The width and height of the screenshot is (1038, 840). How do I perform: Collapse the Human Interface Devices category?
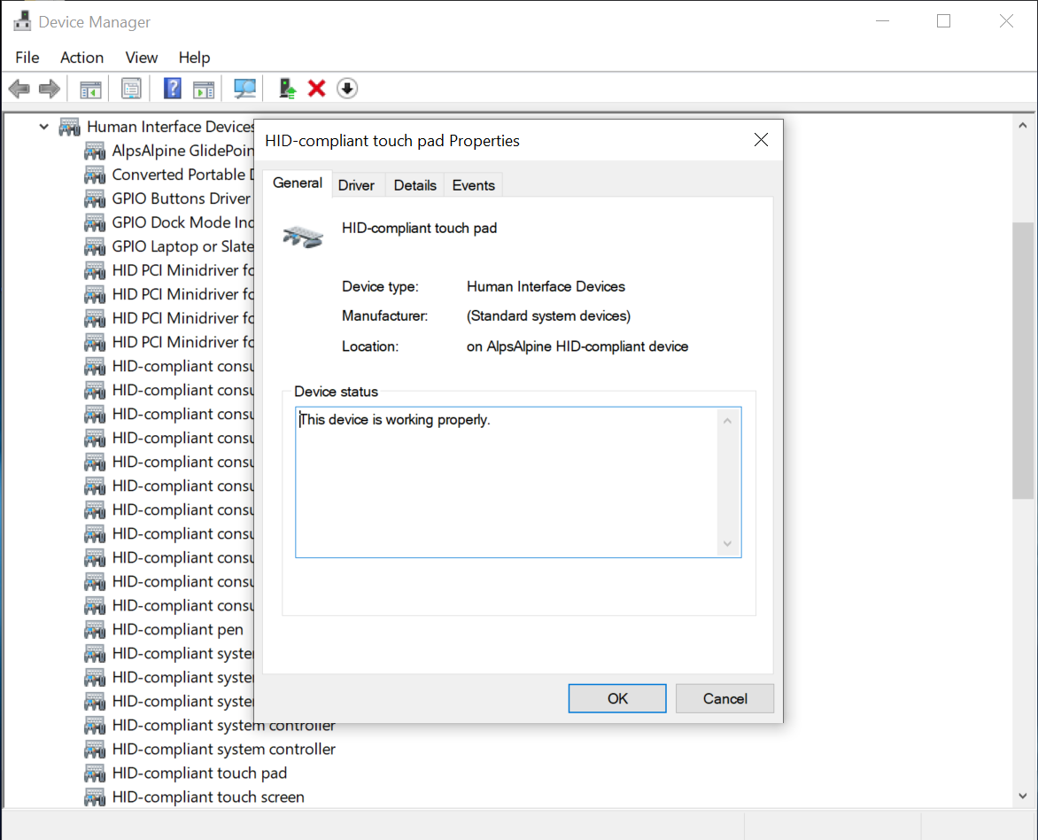(43, 127)
